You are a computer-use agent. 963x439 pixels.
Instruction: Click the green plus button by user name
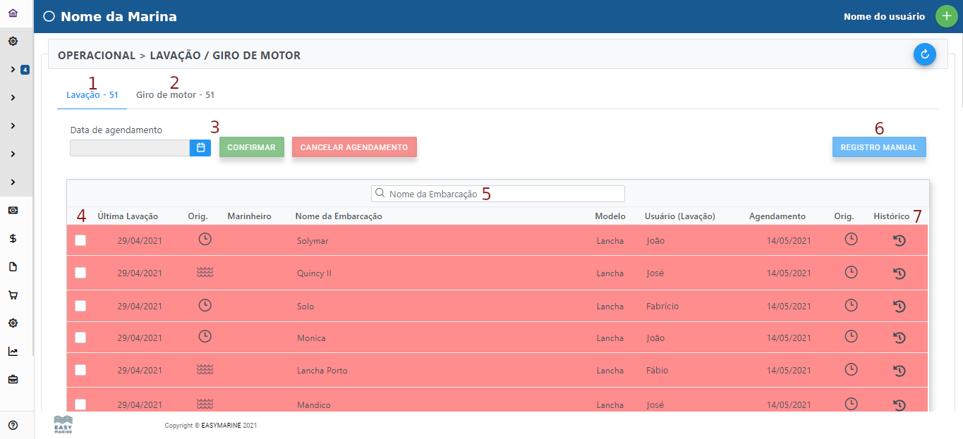click(946, 16)
